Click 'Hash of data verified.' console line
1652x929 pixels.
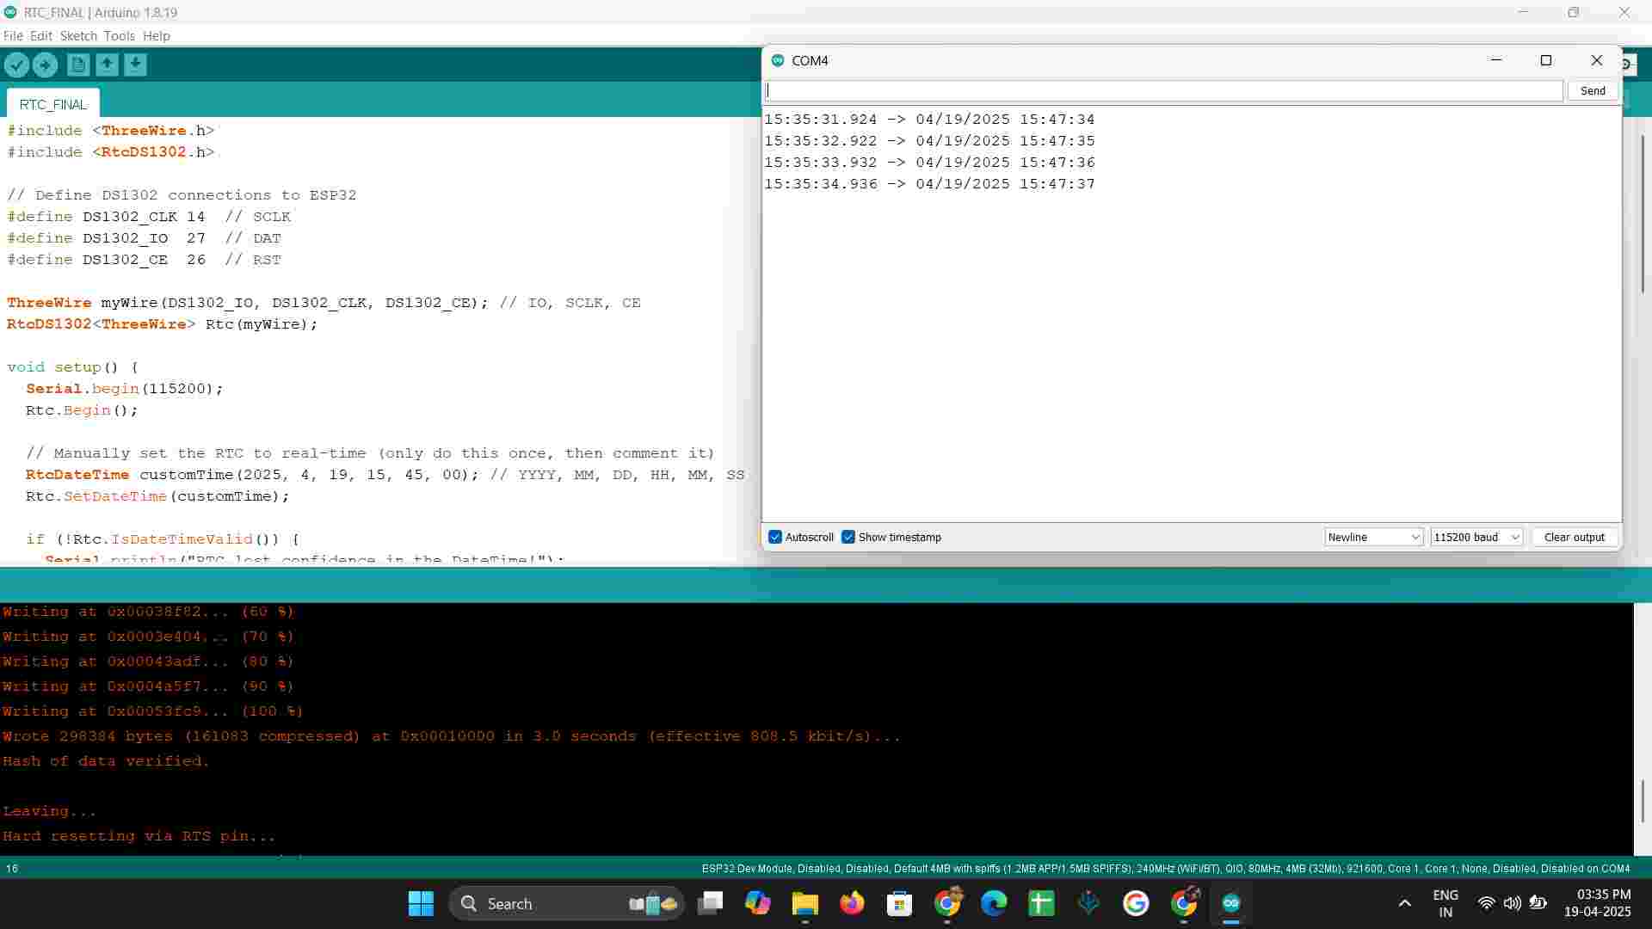pyautogui.click(x=106, y=761)
